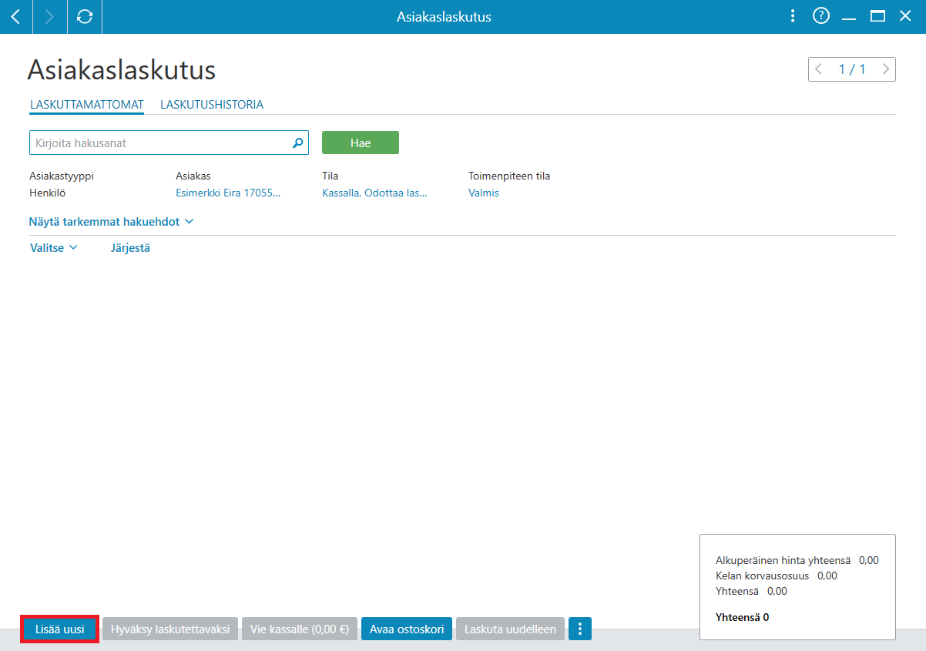Open help via the question mark icon

tap(821, 16)
